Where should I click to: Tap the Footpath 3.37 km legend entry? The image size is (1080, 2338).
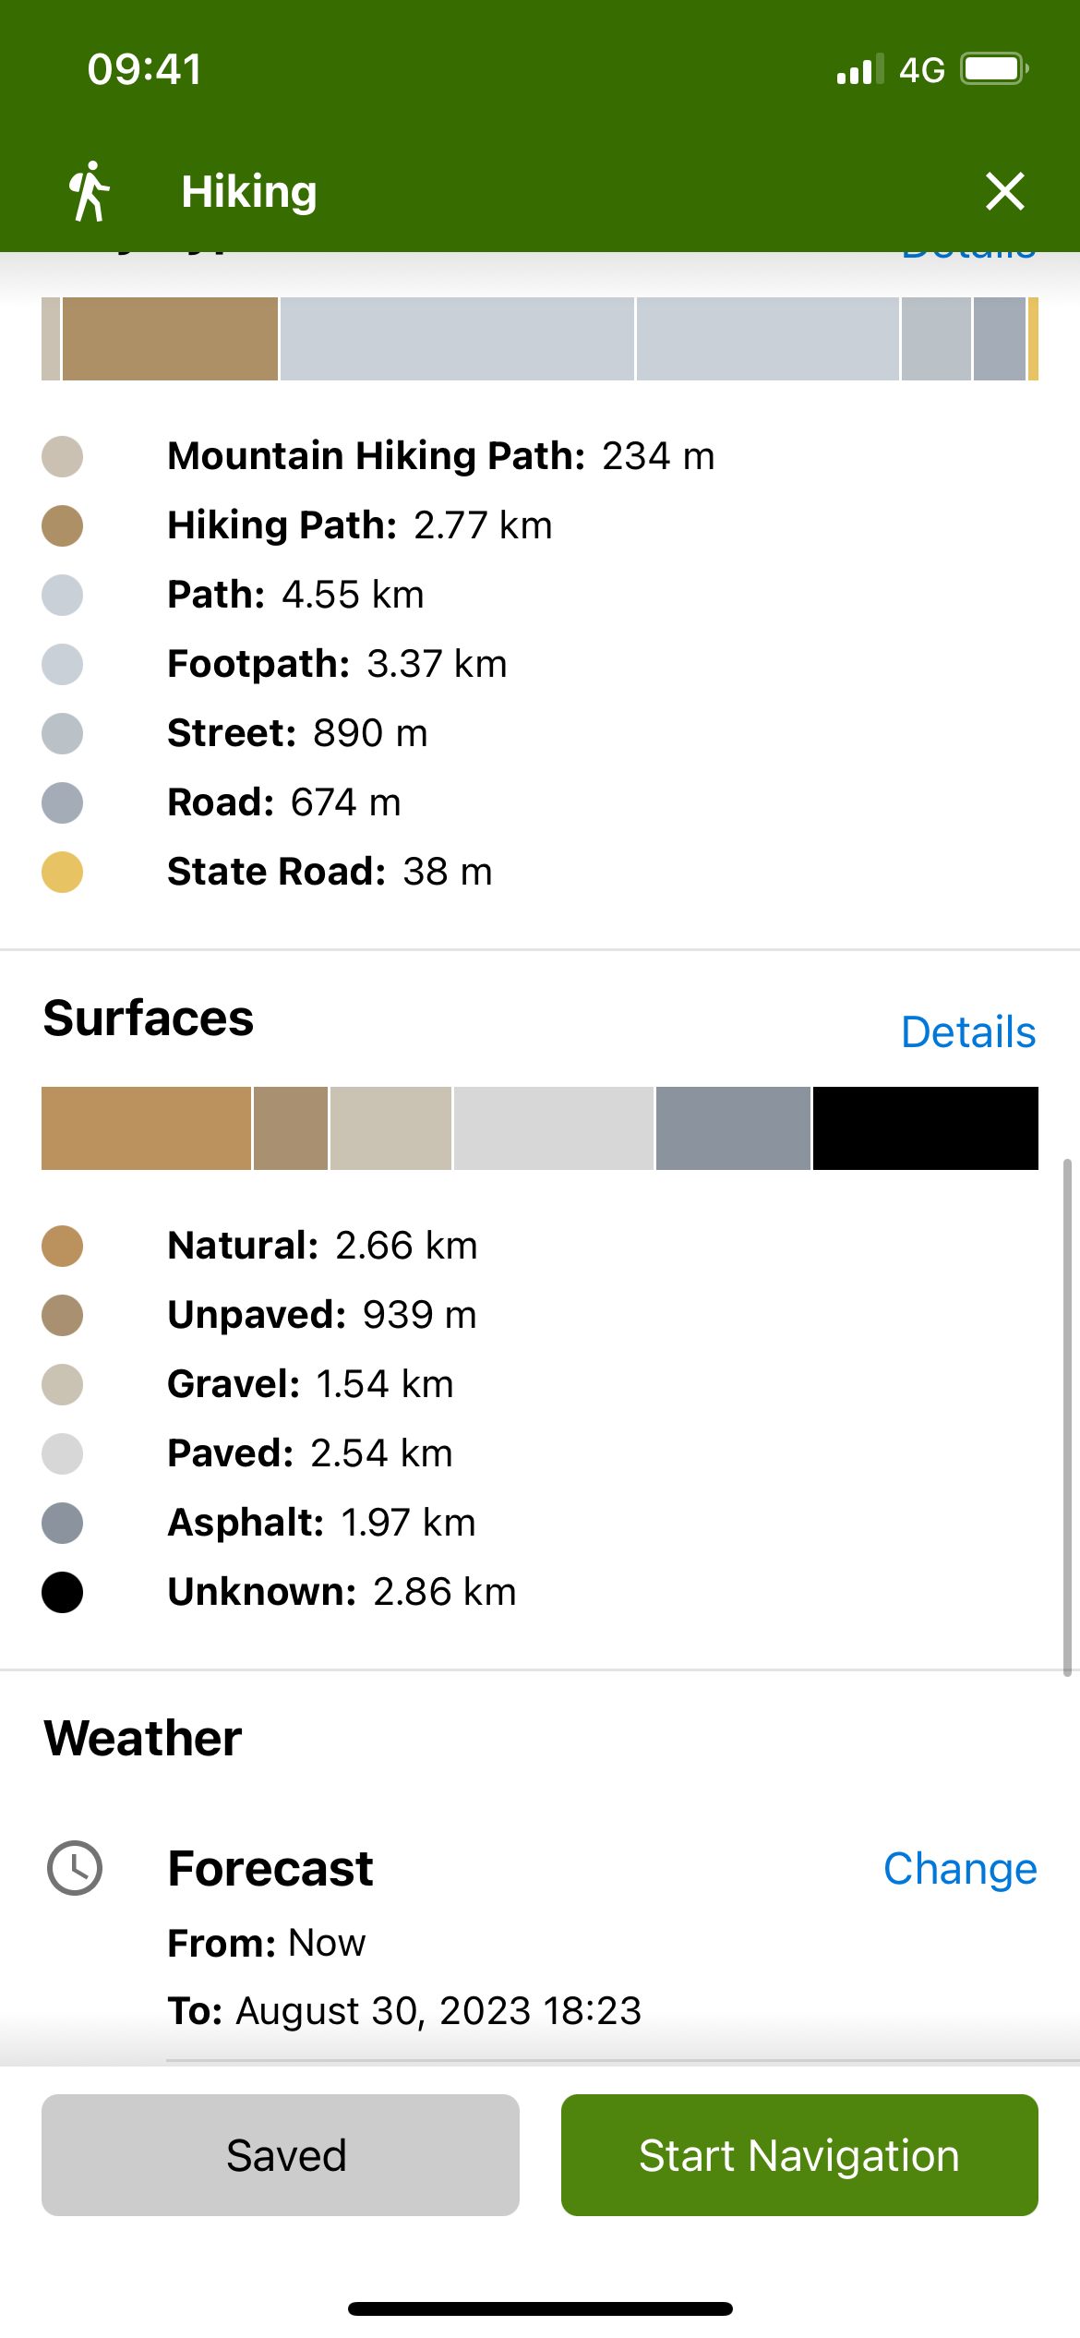tap(337, 664)
